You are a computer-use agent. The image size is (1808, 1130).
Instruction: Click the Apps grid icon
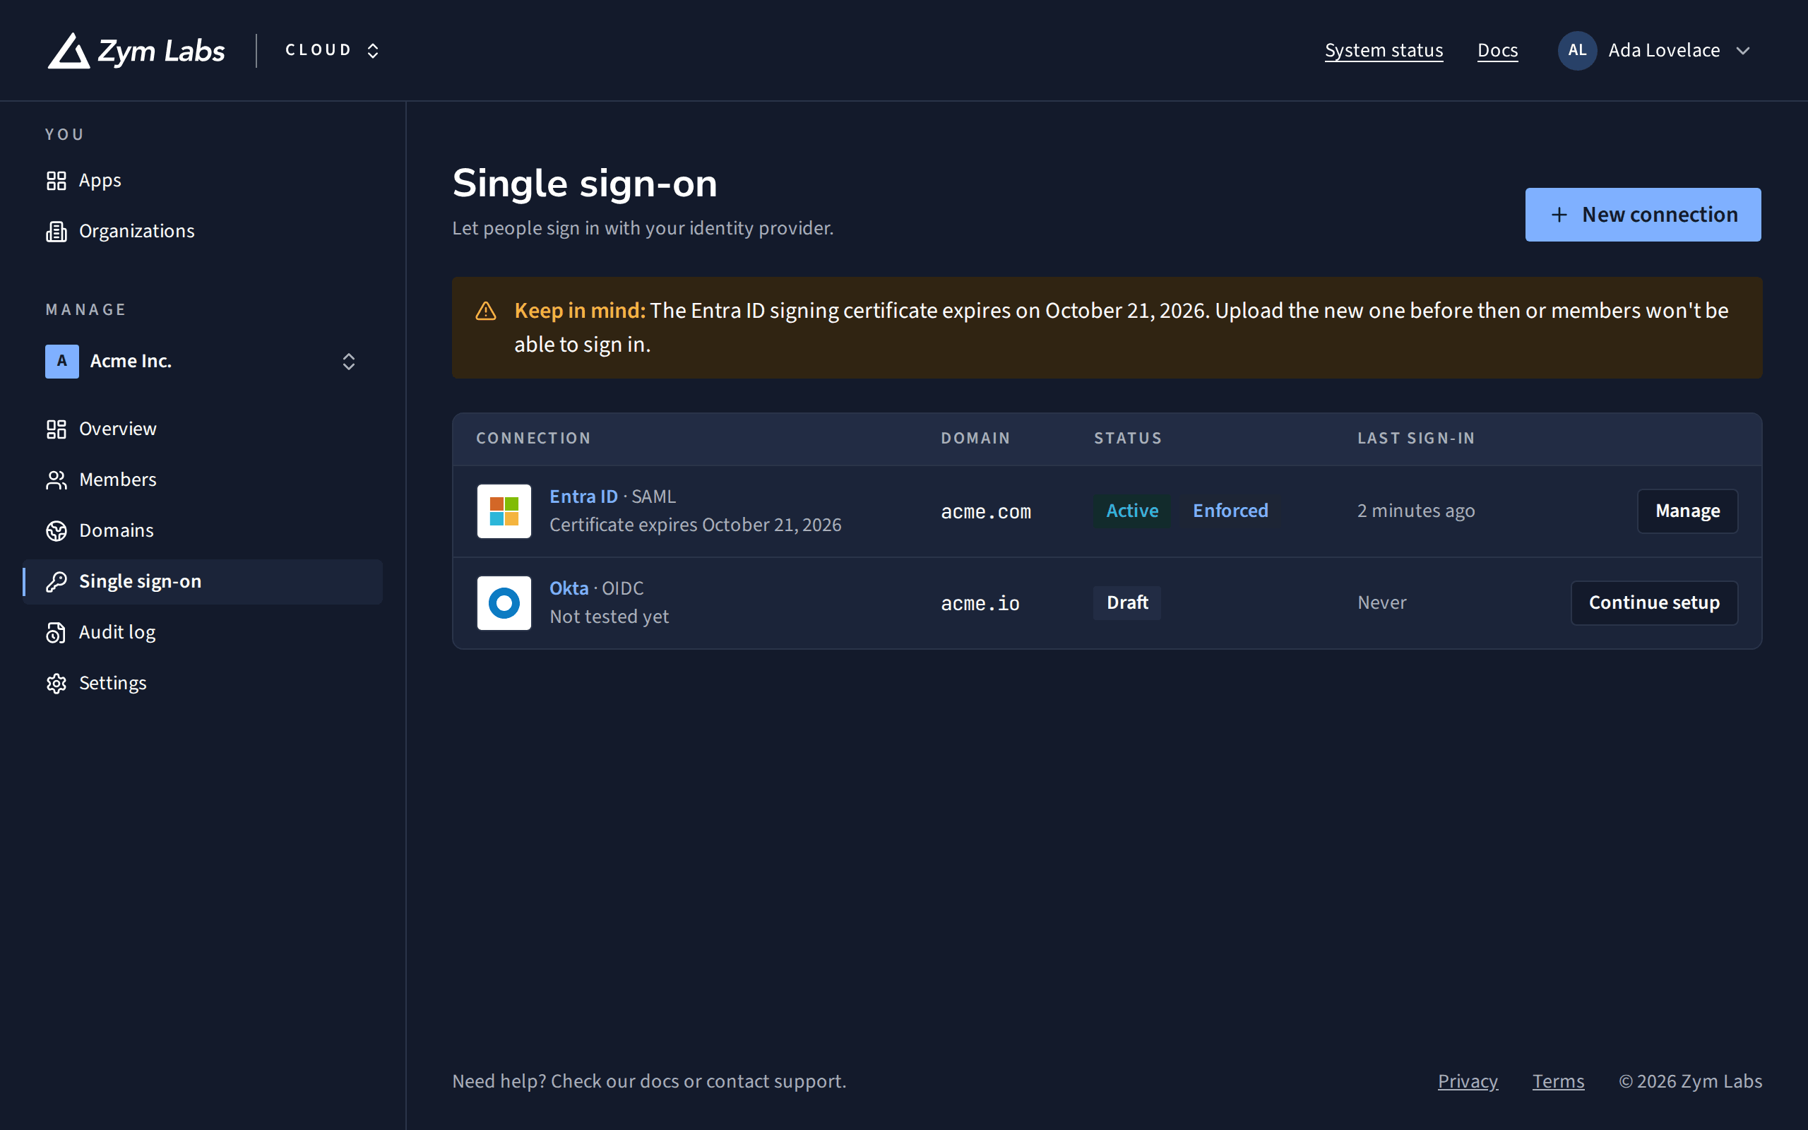(56, 180)
